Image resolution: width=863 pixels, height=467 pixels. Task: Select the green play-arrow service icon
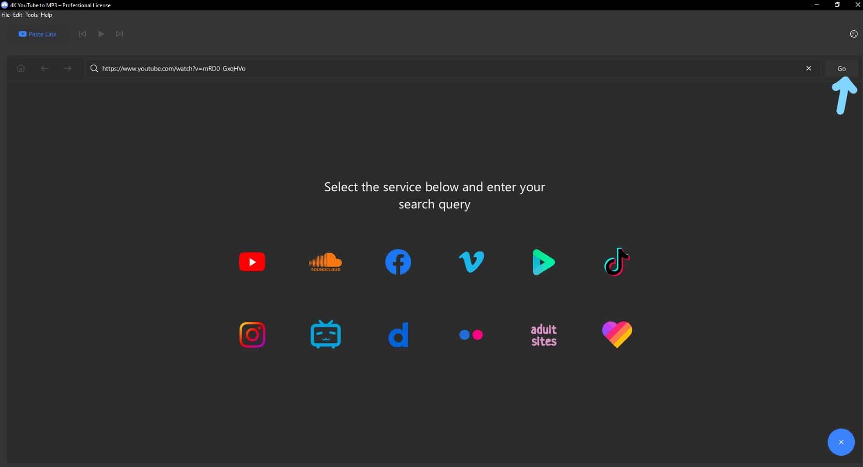click(544, 262)
